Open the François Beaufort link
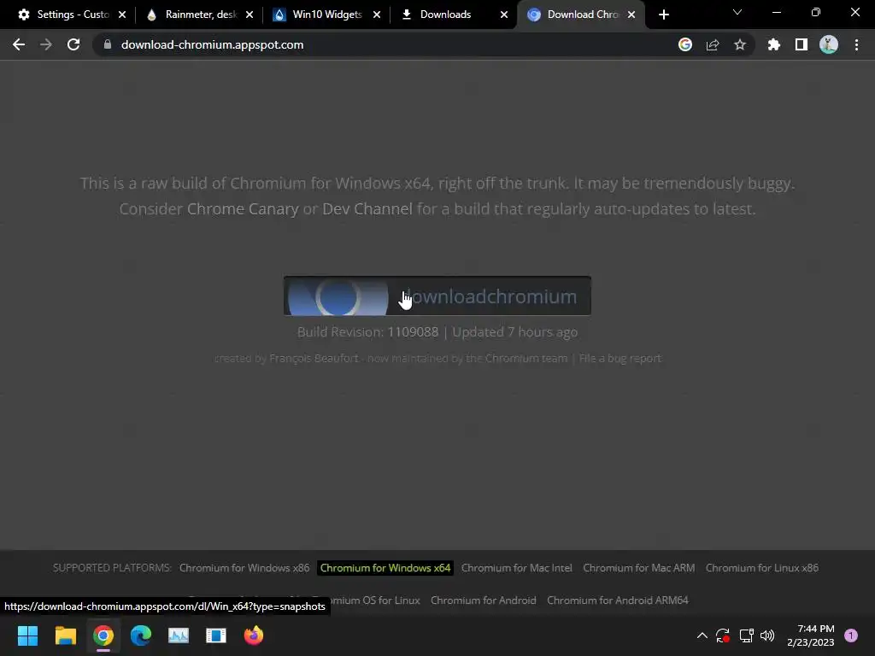Image resolution: width=875 pixels, height=656 pixels. 314,358
